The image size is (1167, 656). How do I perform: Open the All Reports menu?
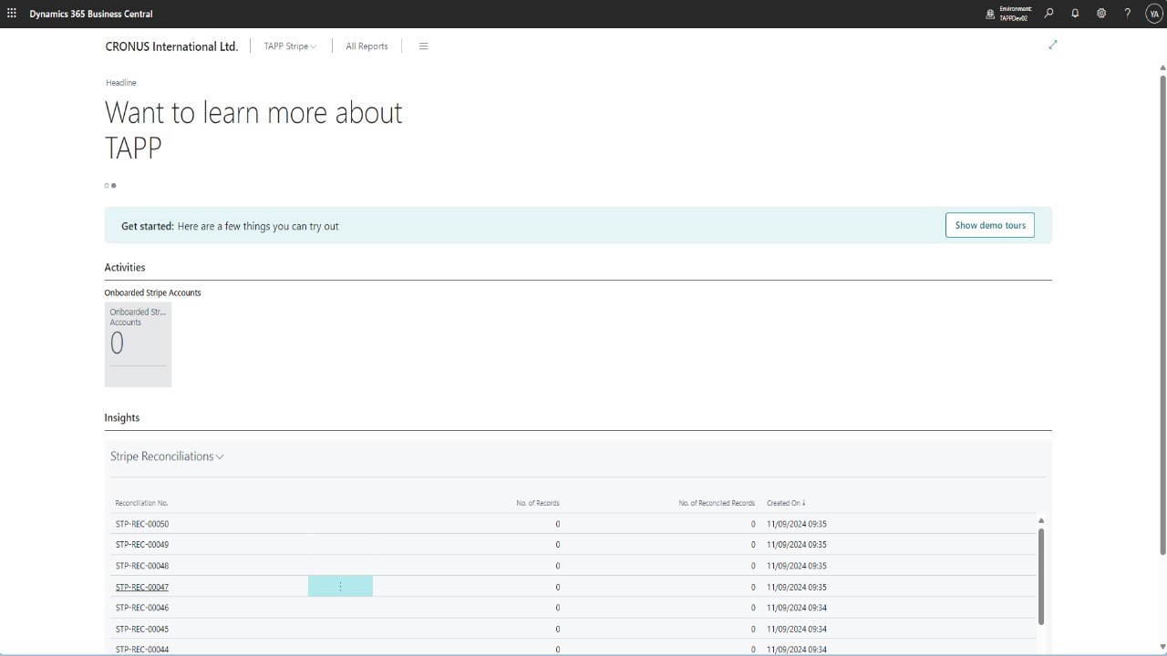pyautogui.click(x=367, y=46)
